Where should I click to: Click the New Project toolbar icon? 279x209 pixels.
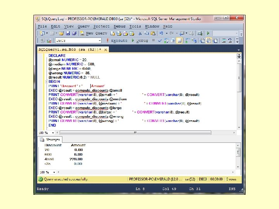(42, 33)
